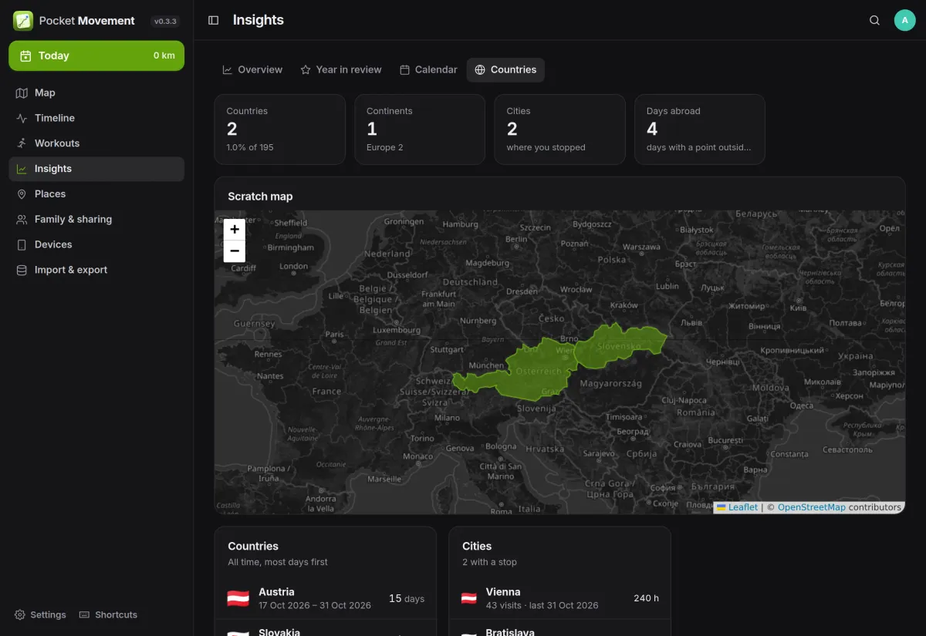Zoom out on the scratch map
The width and height of the screenshot is (926, 636).
click(x=235, y=251)
